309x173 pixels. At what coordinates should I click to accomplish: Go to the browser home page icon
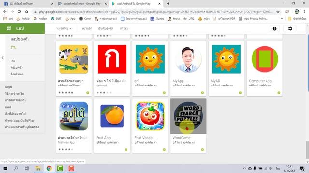pyautogui.click(x=27, y=12)
